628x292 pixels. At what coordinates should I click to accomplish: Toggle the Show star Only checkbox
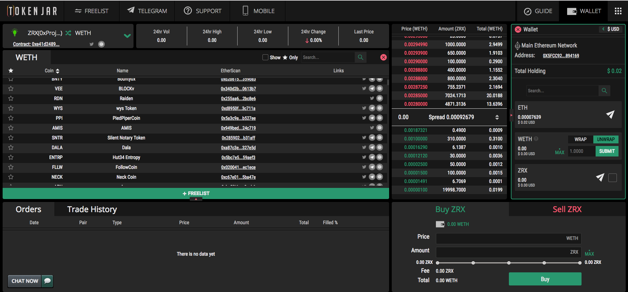click(265, 57)
